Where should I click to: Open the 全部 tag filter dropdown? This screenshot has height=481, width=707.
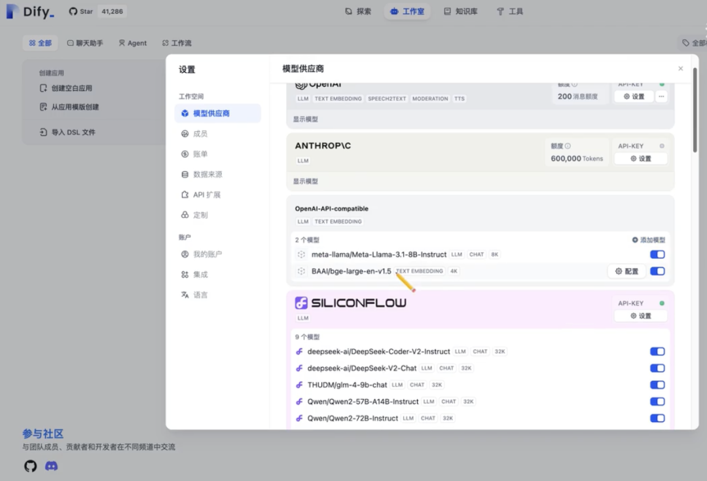pyautogui.click(x=695, y=42)
